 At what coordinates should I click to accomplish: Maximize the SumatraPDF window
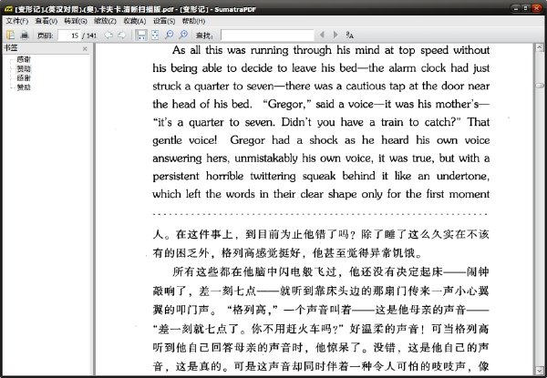[526, 8]
